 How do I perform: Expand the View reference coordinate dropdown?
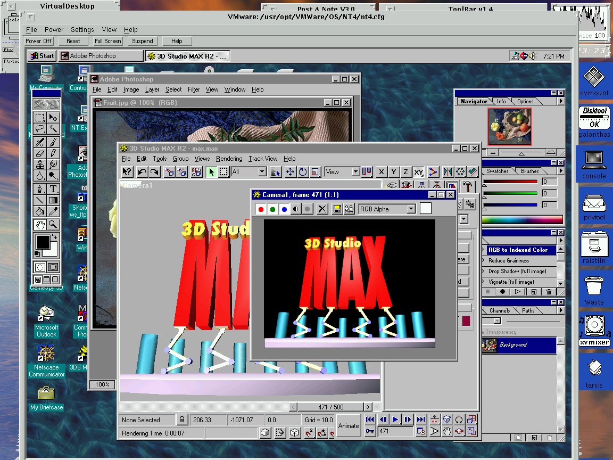coord(355,171)
